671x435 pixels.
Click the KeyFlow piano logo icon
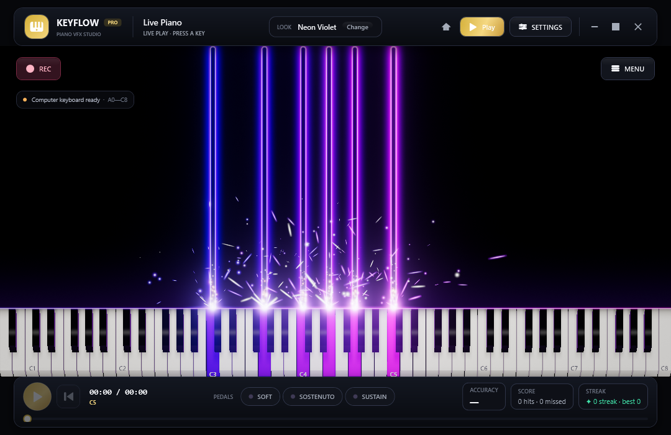[37, 27]
